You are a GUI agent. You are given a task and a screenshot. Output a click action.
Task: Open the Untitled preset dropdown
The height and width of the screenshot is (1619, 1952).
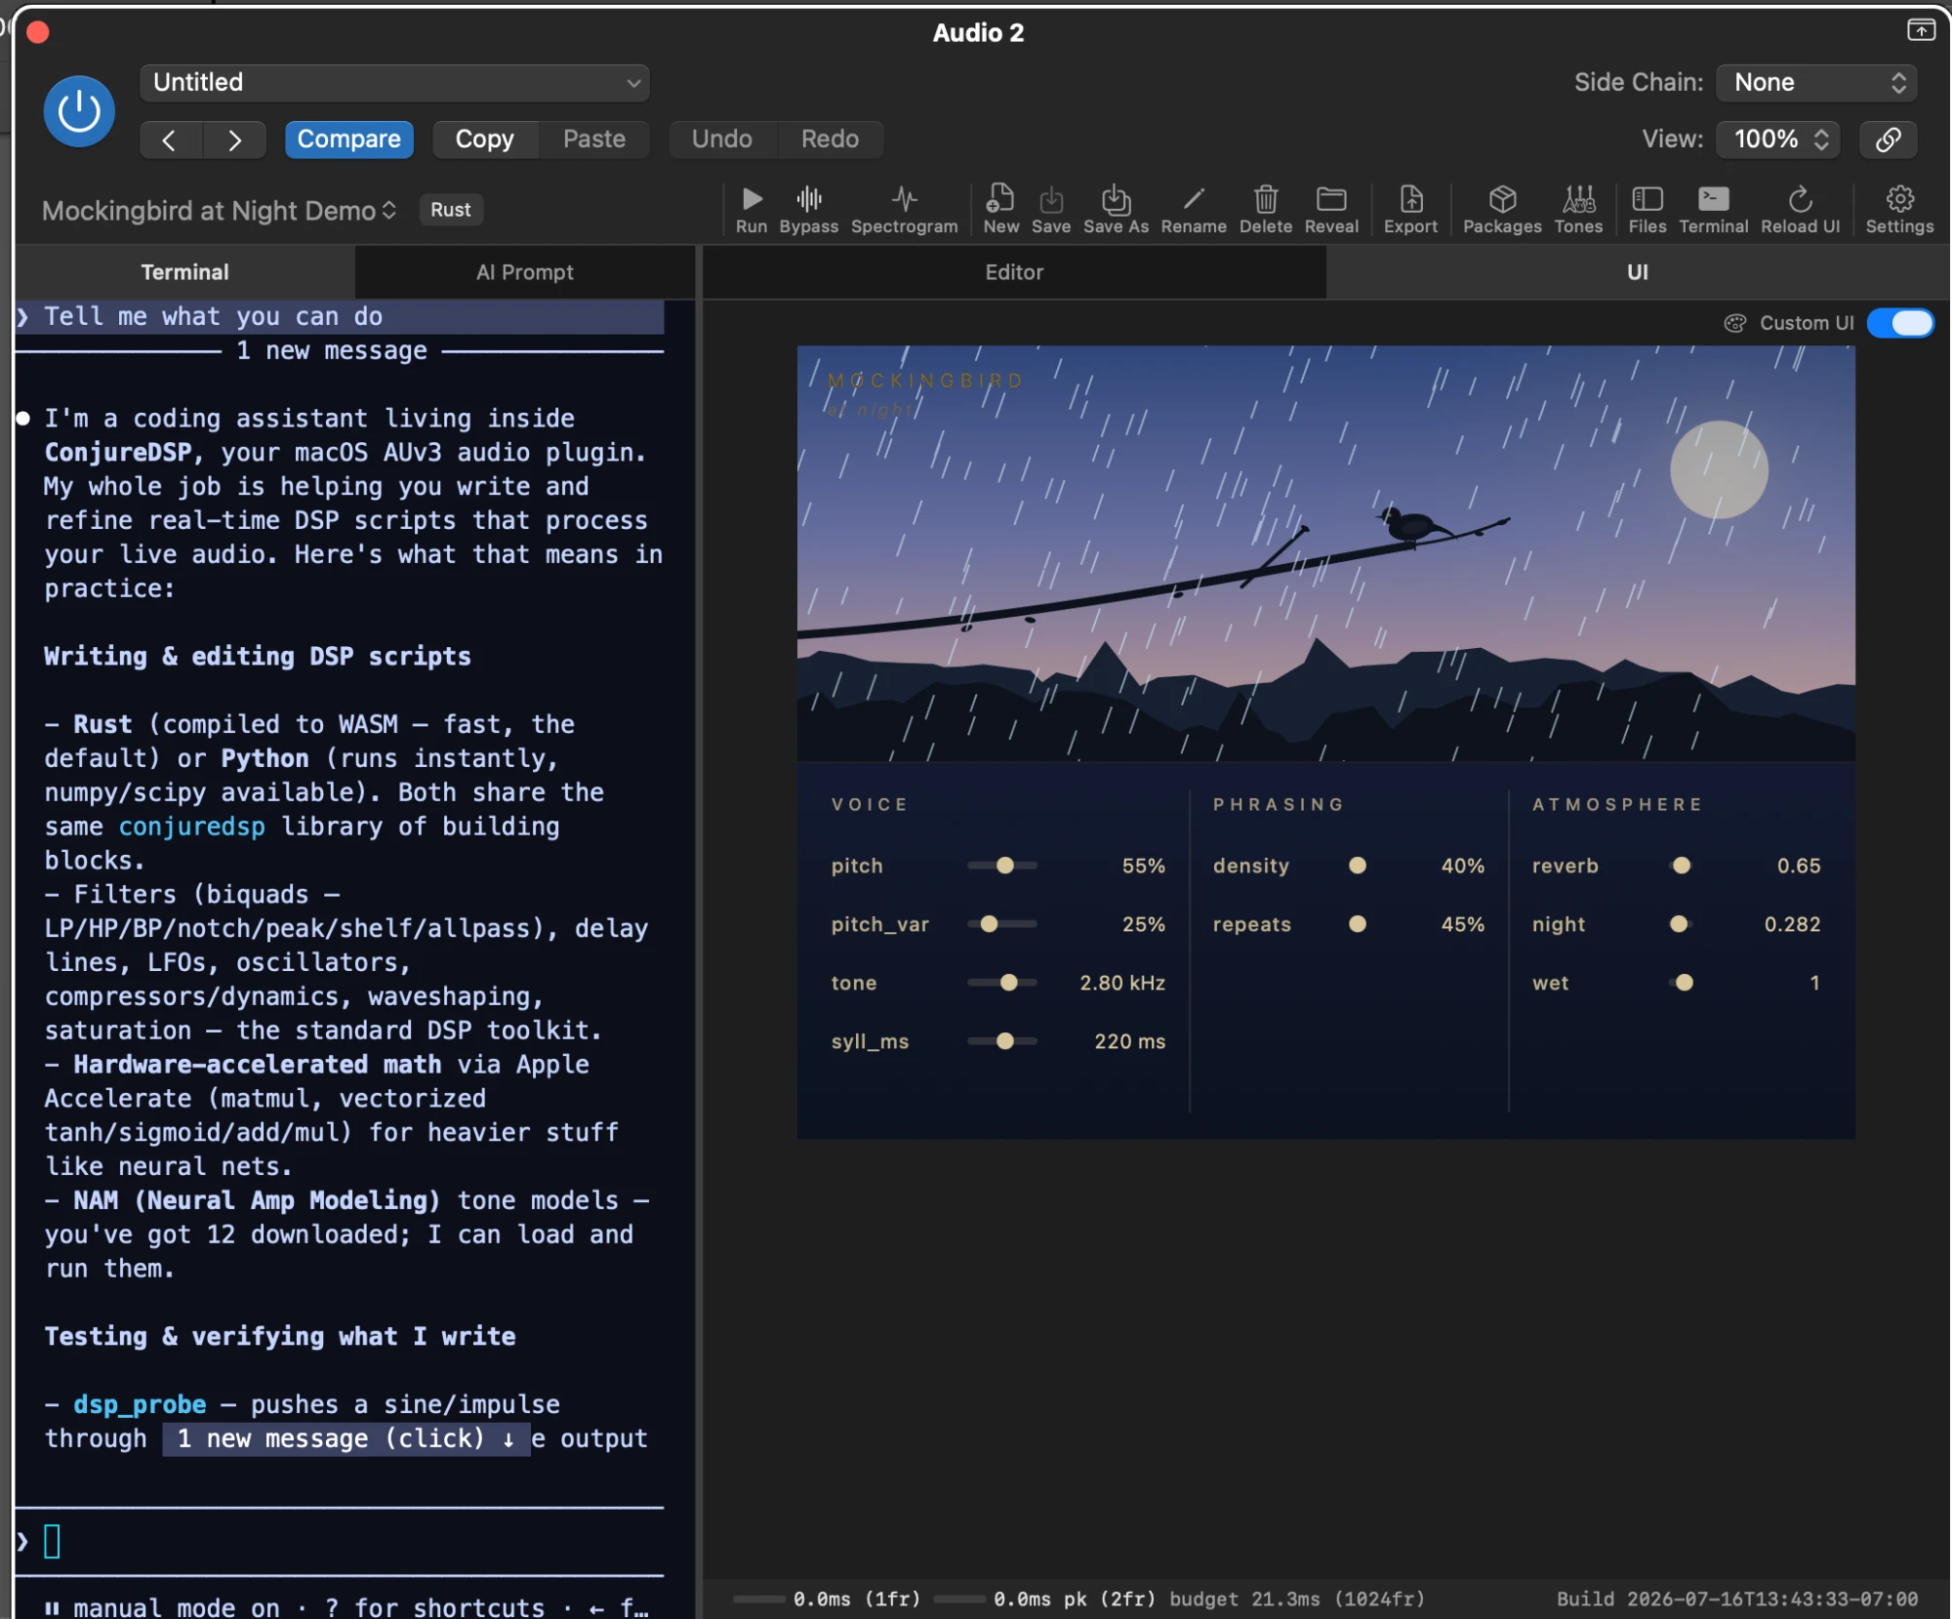click(394, 83)
